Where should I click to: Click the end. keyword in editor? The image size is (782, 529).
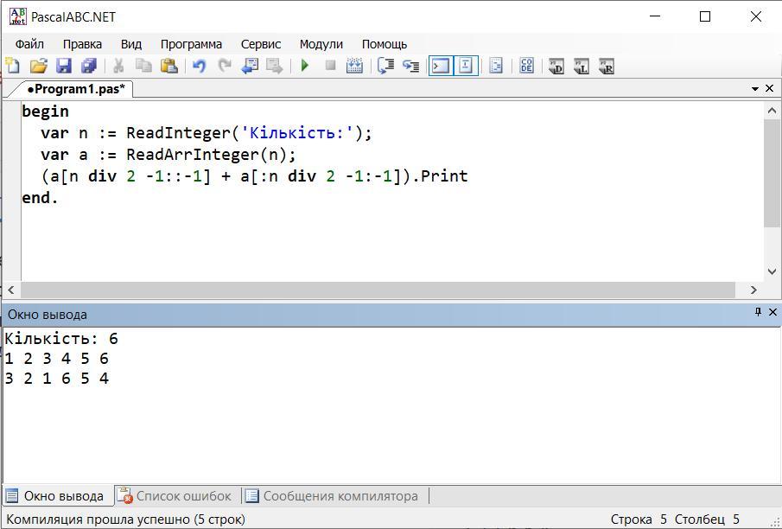pyautogui.click(x=40, y=198)
